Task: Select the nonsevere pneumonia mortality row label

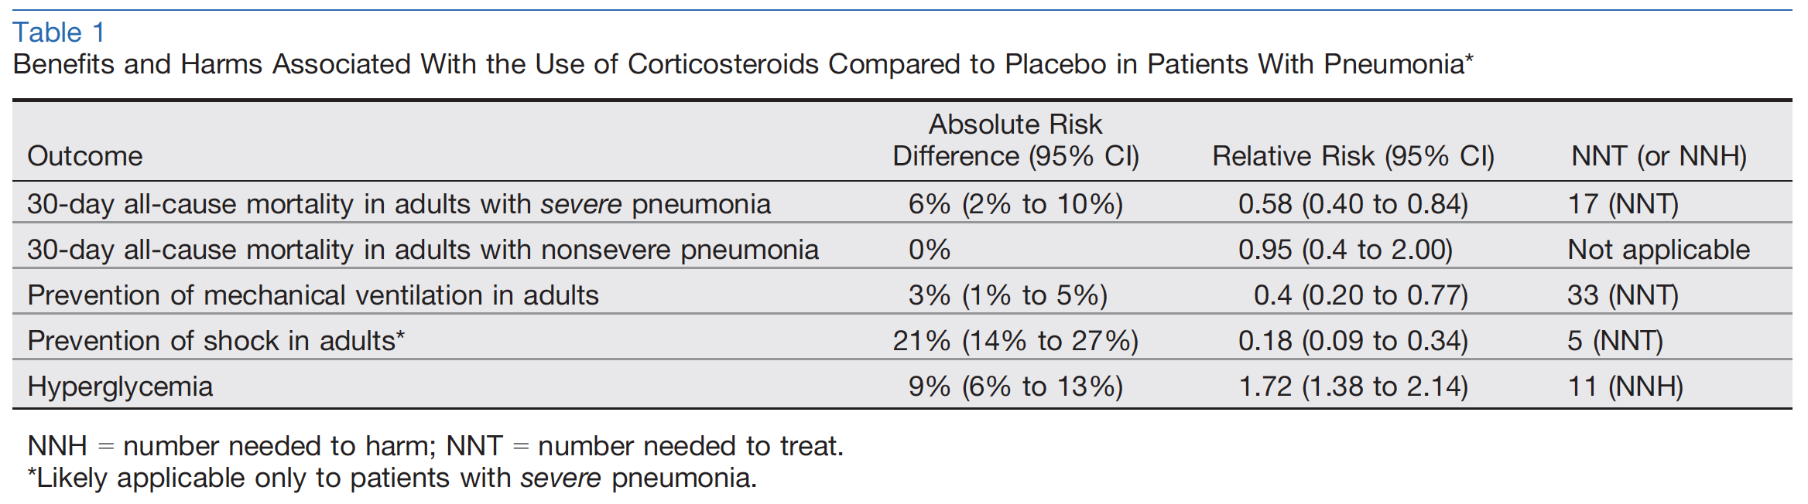Action: pyautogui.click(x=423, y=250)
